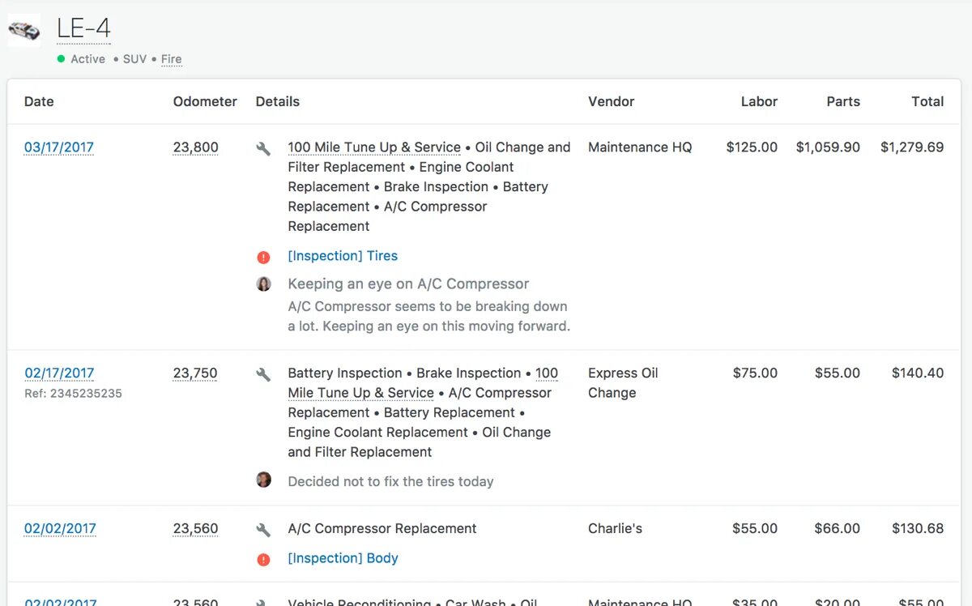The image size is (972, 606).
Task: Click the green Active status dot
Action: click(62, 59)
